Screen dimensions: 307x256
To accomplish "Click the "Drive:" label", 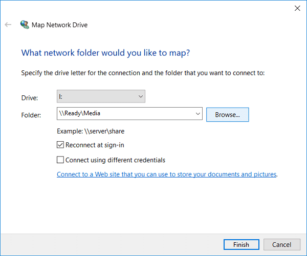I will (30, 98).
